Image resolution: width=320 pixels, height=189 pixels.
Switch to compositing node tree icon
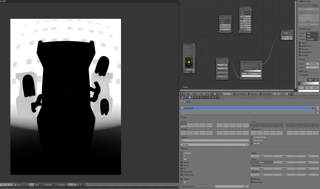(215, 94)
